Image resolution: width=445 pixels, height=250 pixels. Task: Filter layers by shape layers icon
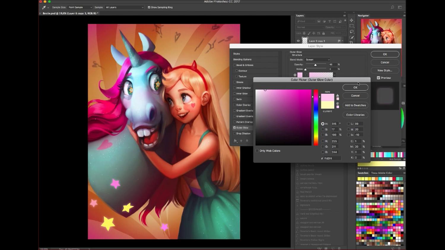click(335, 21)
